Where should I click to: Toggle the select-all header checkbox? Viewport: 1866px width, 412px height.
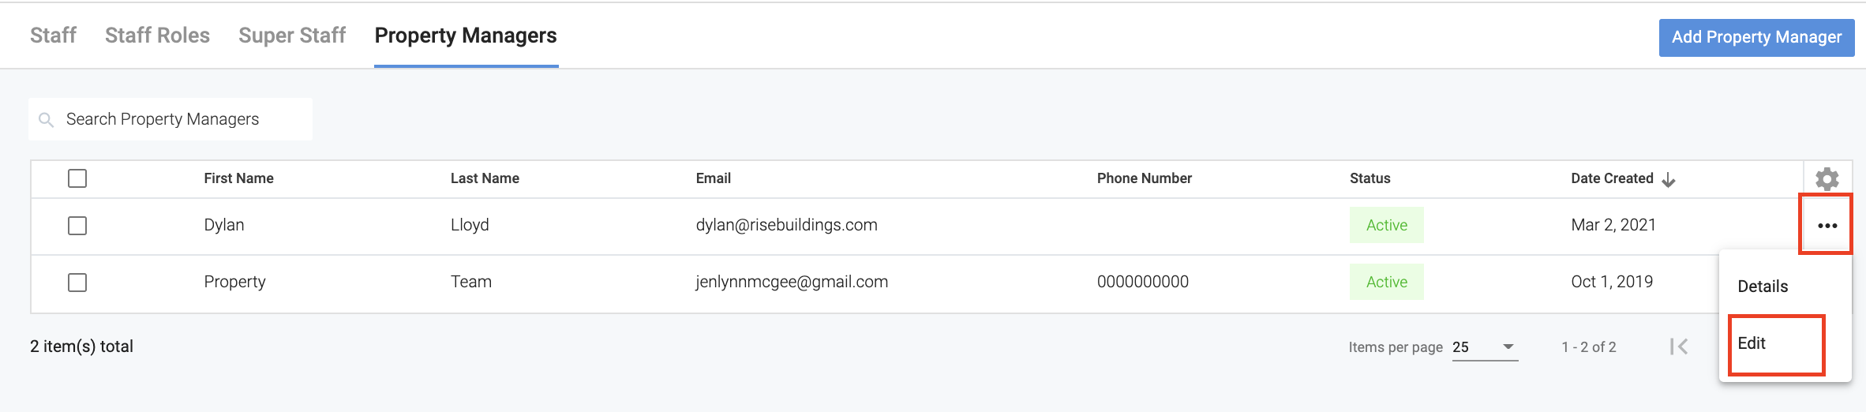pyautogui.click(x=77, y=178)
